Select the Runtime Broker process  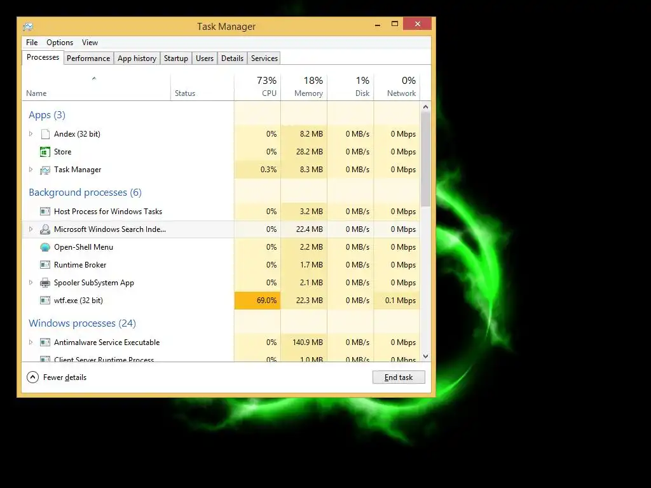pos(221,265)
